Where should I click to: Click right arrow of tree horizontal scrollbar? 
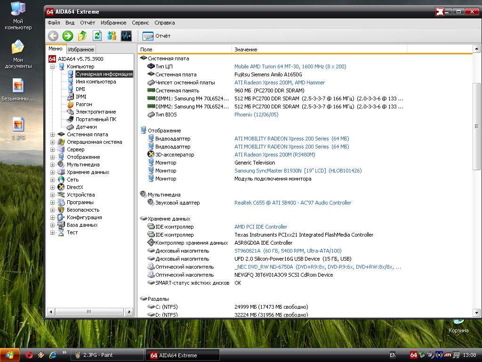129,312
